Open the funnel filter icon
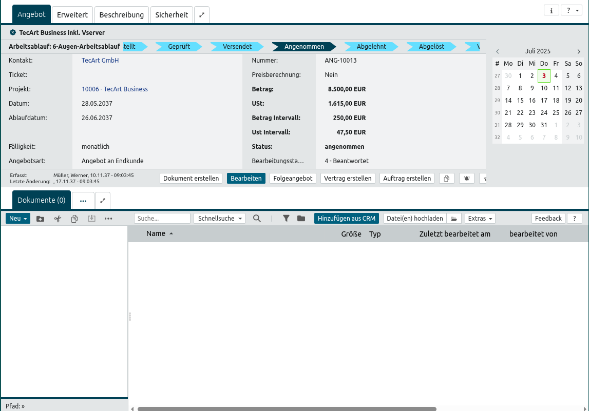This screenshot has width=589, height=411. [287, 219]
